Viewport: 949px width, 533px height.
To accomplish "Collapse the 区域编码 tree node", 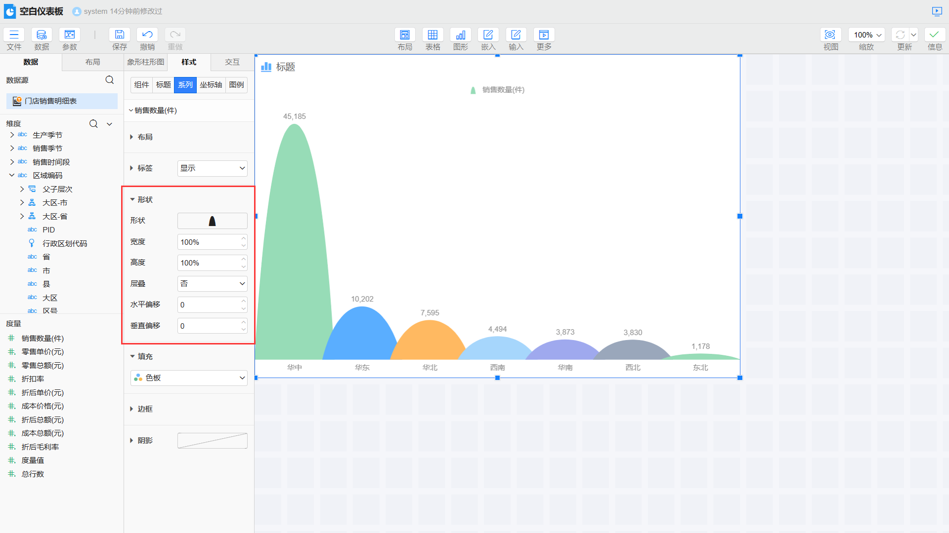I will click(x=12, y=175).
